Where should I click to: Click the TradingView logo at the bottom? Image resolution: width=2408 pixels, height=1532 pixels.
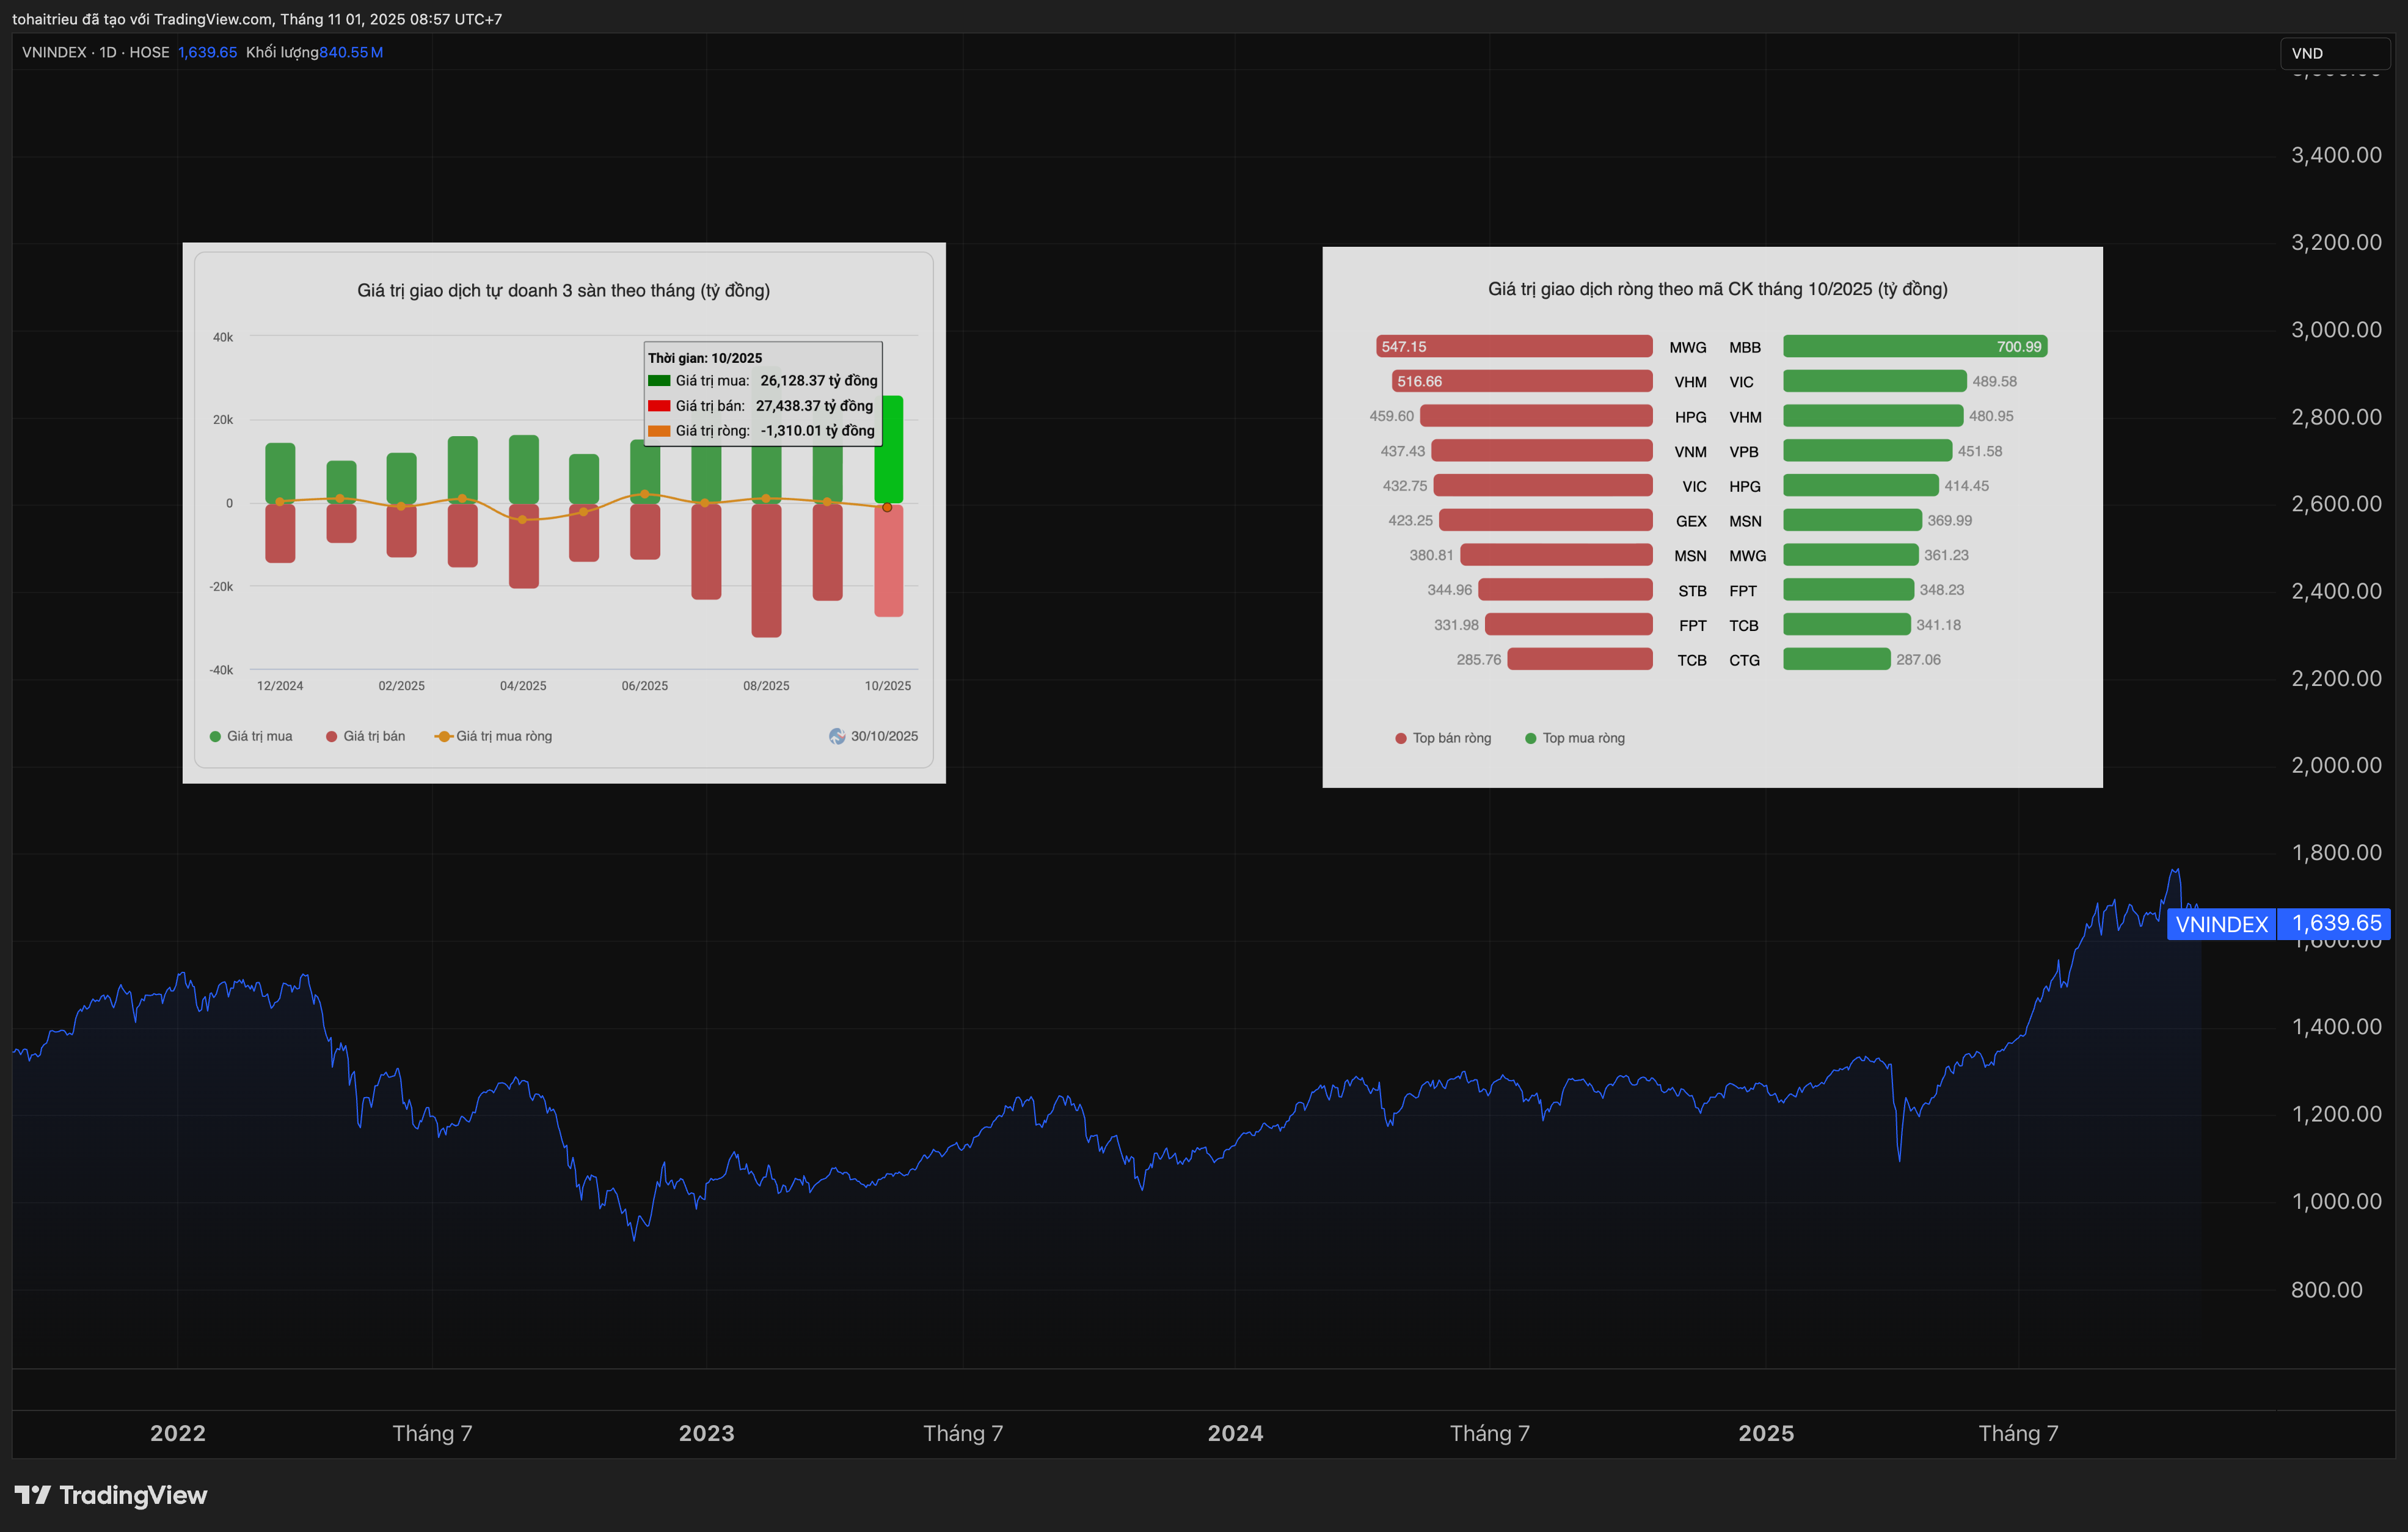point(111,1495)
